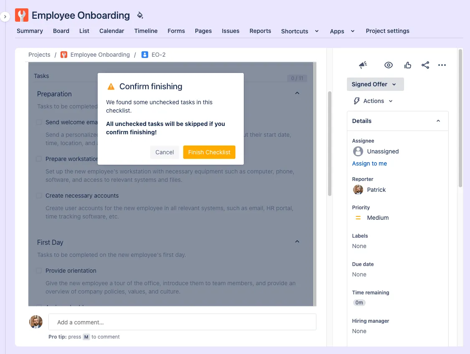Collapse the Details panel
The image size is (470, 354).
coord(438,121)
